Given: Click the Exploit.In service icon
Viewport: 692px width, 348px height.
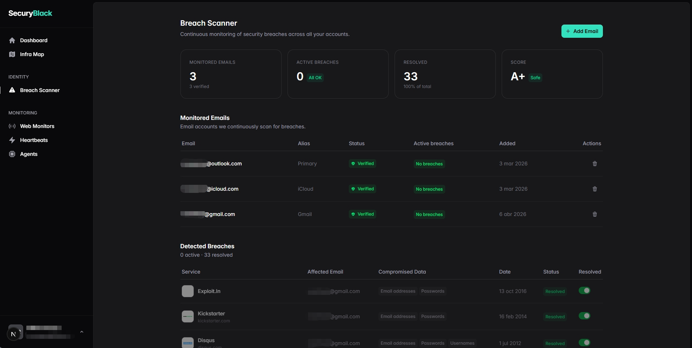Looking at the screenshot, I should pos(188,291).
